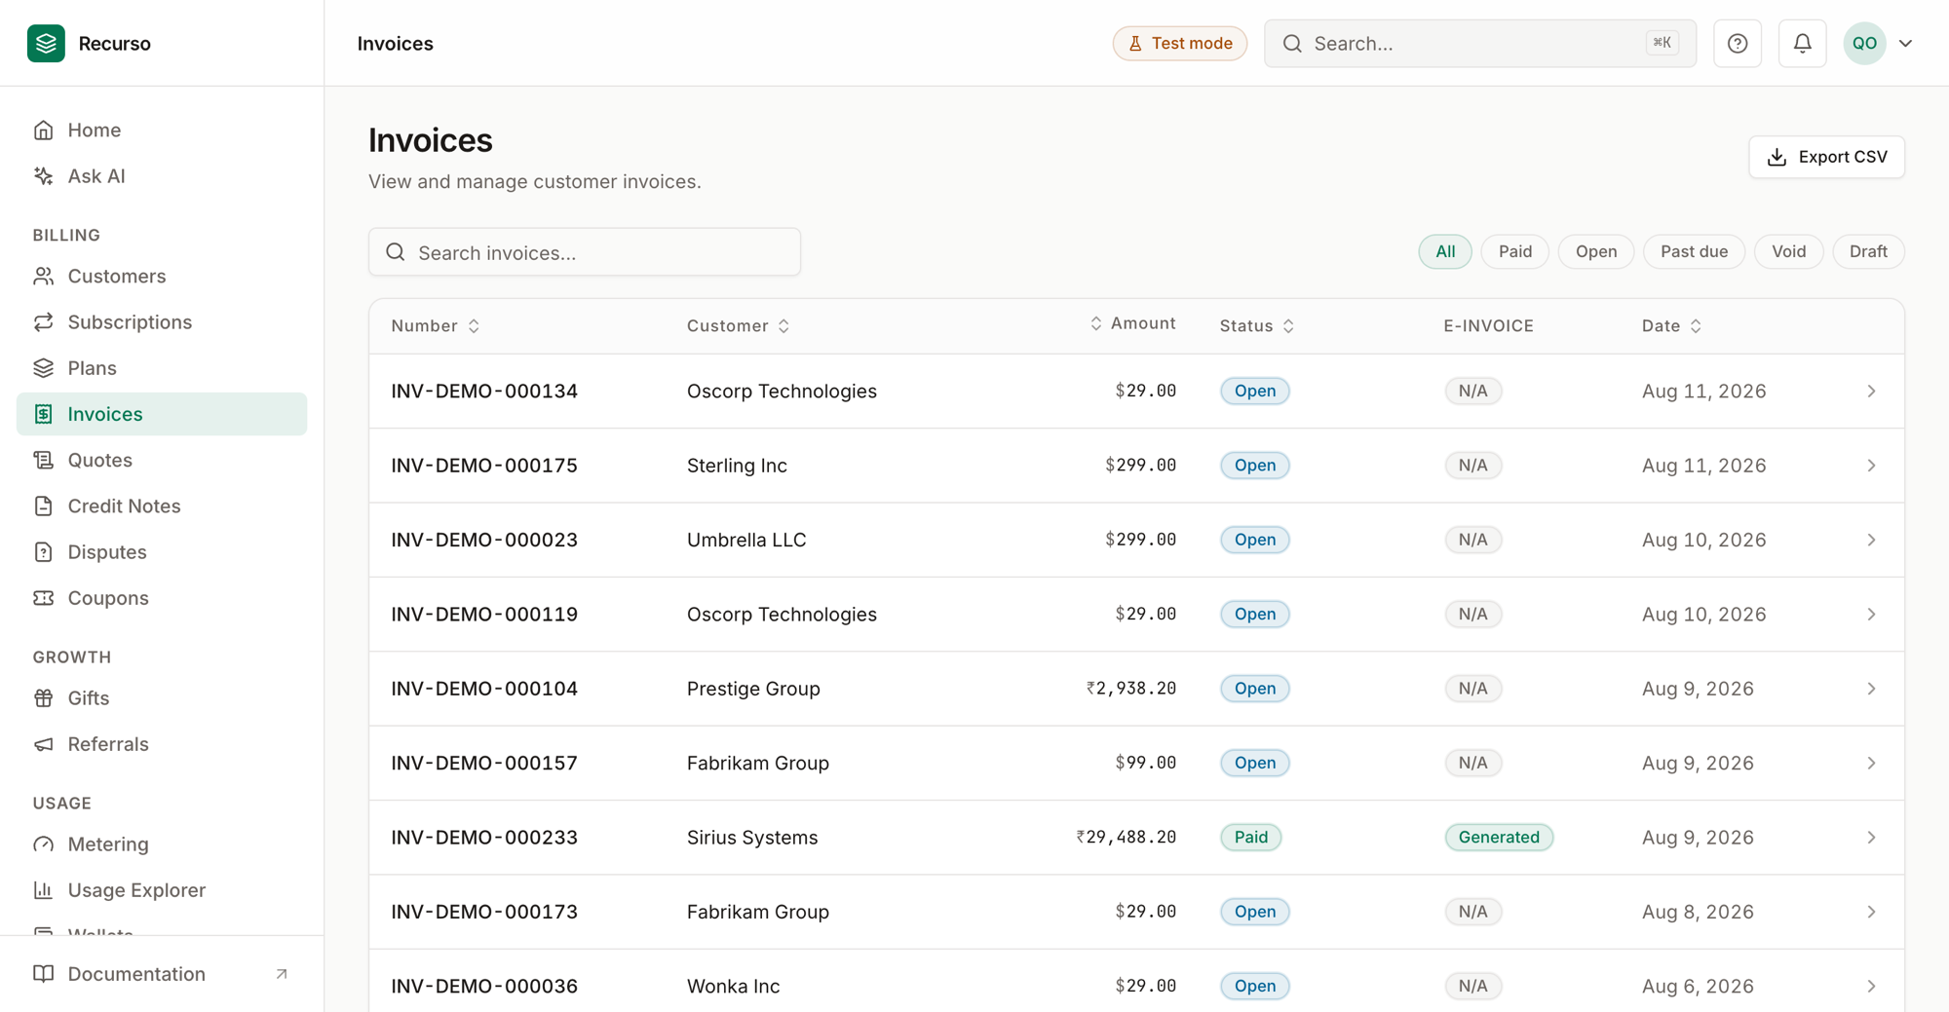Go to Referrals in sidebar

click(x=162, y=743)
